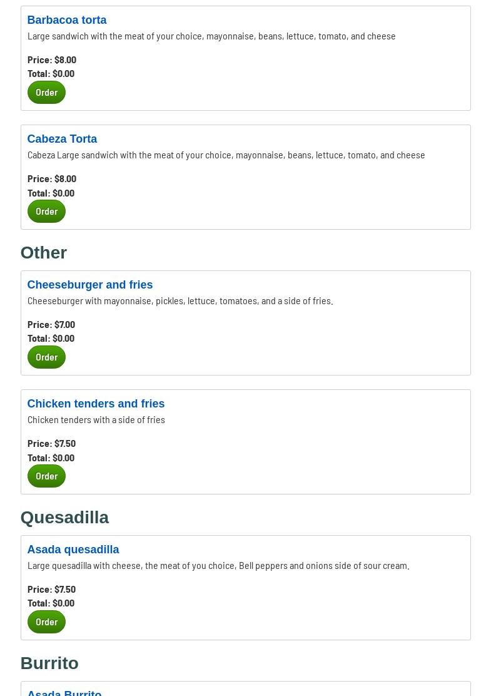Select Chicken tenders and fries title
491x696 pixels.
pyautogui.click(x=96, y=404)
